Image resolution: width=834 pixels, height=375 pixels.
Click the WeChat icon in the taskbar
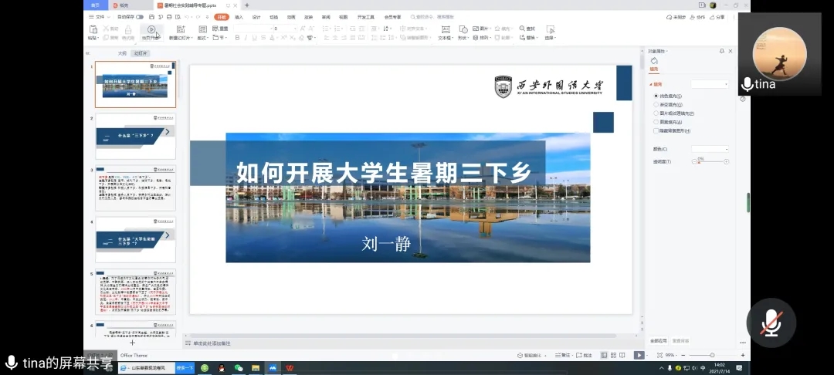click(239, 368)
